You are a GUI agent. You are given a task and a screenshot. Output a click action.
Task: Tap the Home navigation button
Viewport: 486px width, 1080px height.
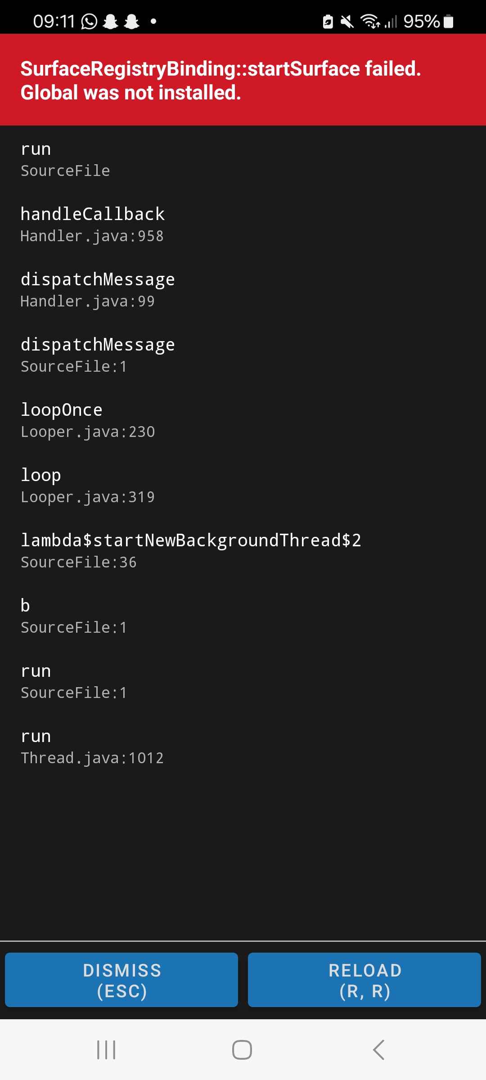click(242, 1049)
